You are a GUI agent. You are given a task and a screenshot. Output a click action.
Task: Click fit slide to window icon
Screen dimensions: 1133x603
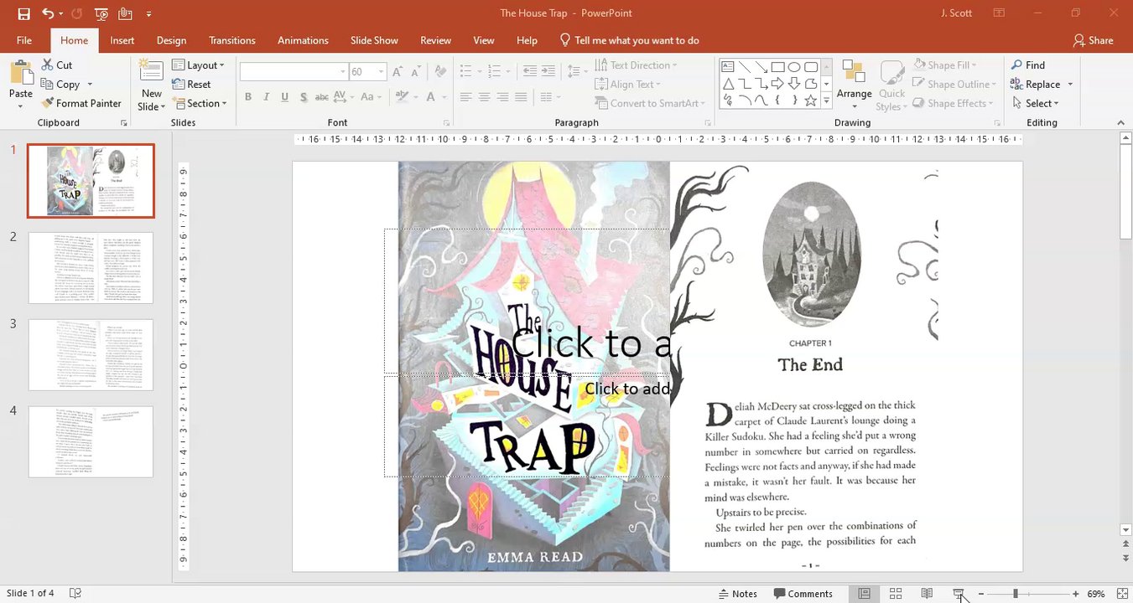click(x=1122, y=593)
